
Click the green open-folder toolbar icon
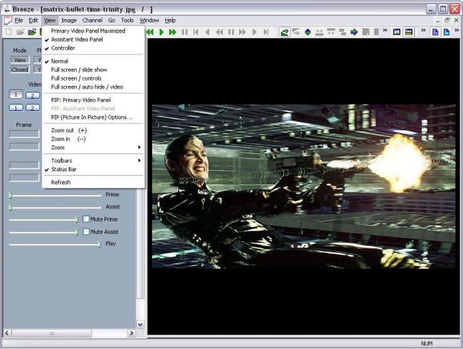pos(32,32)
